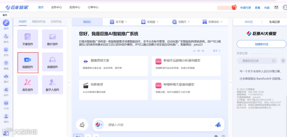The width and height of the screenshot is (287, 137).
Task: Select the 首页 page tab
Action: click(5, 15)
